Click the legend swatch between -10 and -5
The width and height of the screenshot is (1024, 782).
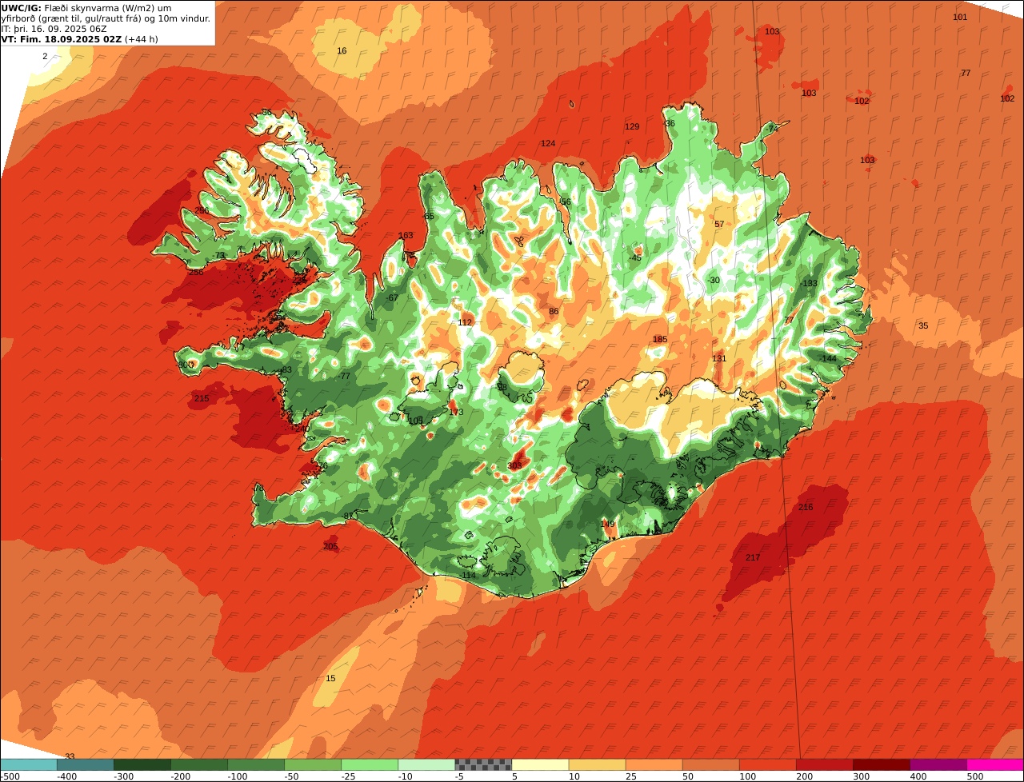pos(426,765)
